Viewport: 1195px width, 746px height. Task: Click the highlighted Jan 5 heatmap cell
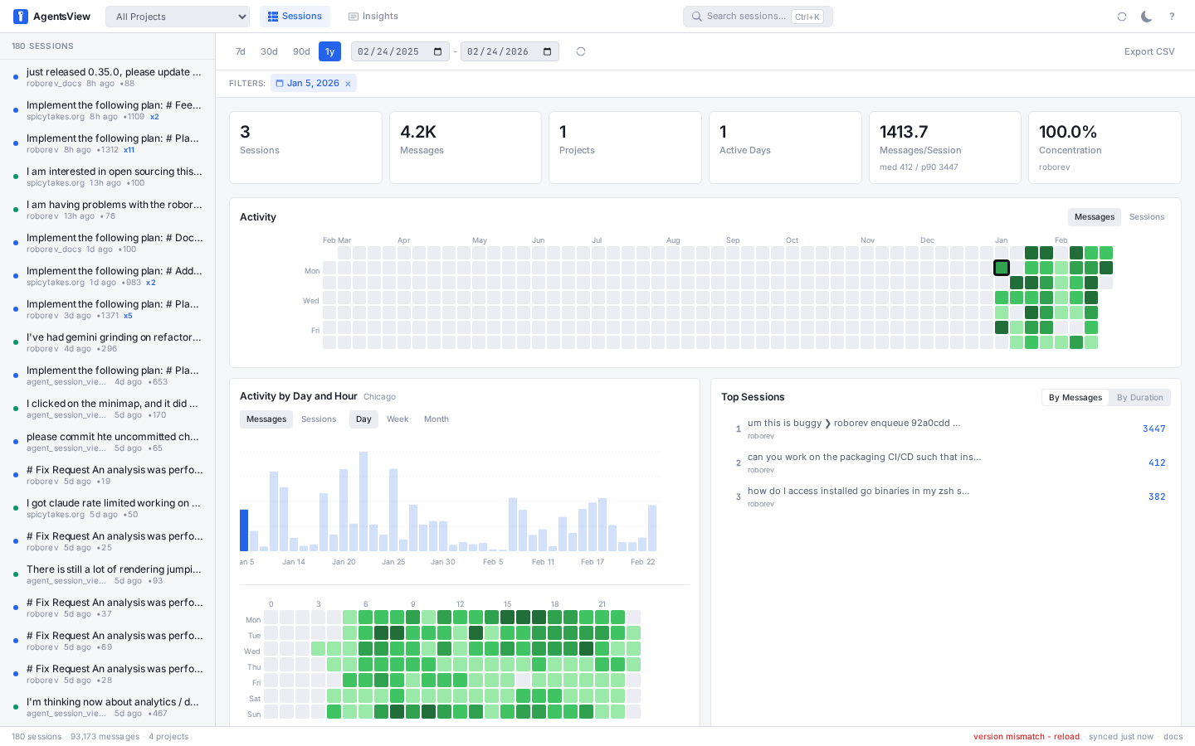click(x=1002, y=268)
